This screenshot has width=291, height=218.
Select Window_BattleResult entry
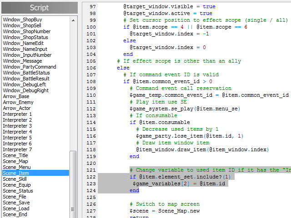26,79
